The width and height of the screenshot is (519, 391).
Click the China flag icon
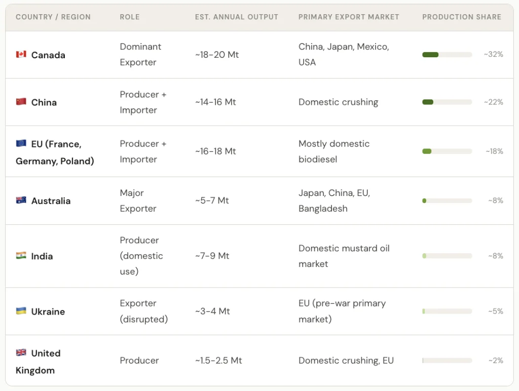pos(21,102)
